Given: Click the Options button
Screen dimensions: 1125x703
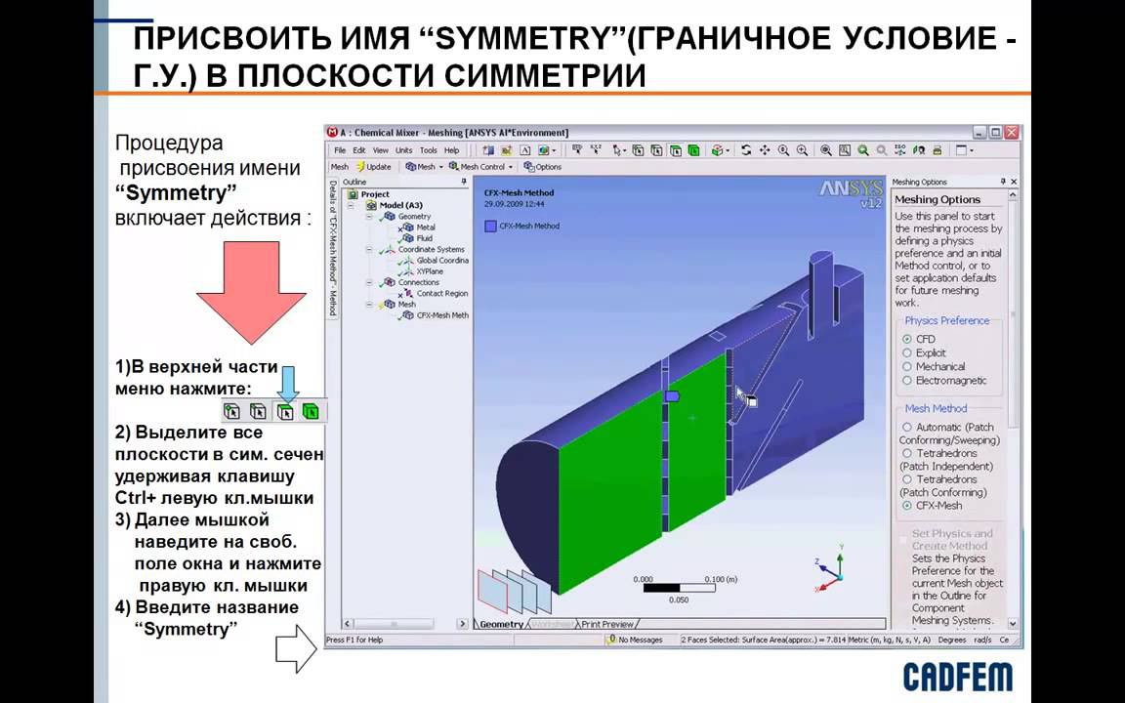Looking at the screenshot, I should pos(543,166).
